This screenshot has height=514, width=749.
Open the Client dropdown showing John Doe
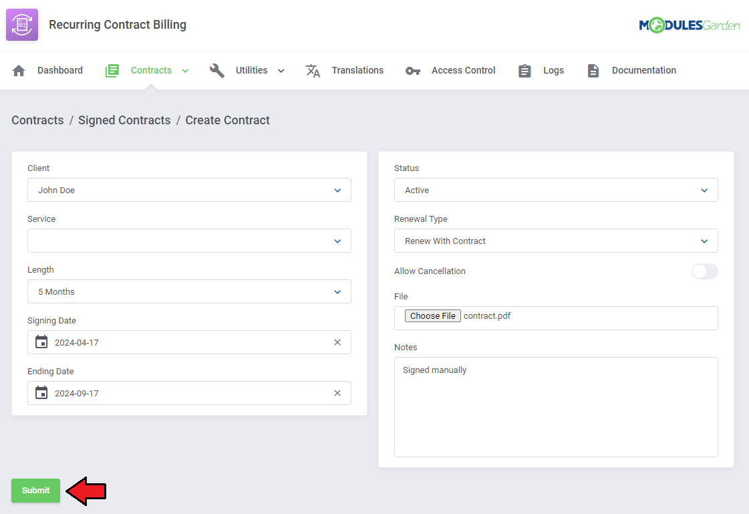click(x=189, y=190)
